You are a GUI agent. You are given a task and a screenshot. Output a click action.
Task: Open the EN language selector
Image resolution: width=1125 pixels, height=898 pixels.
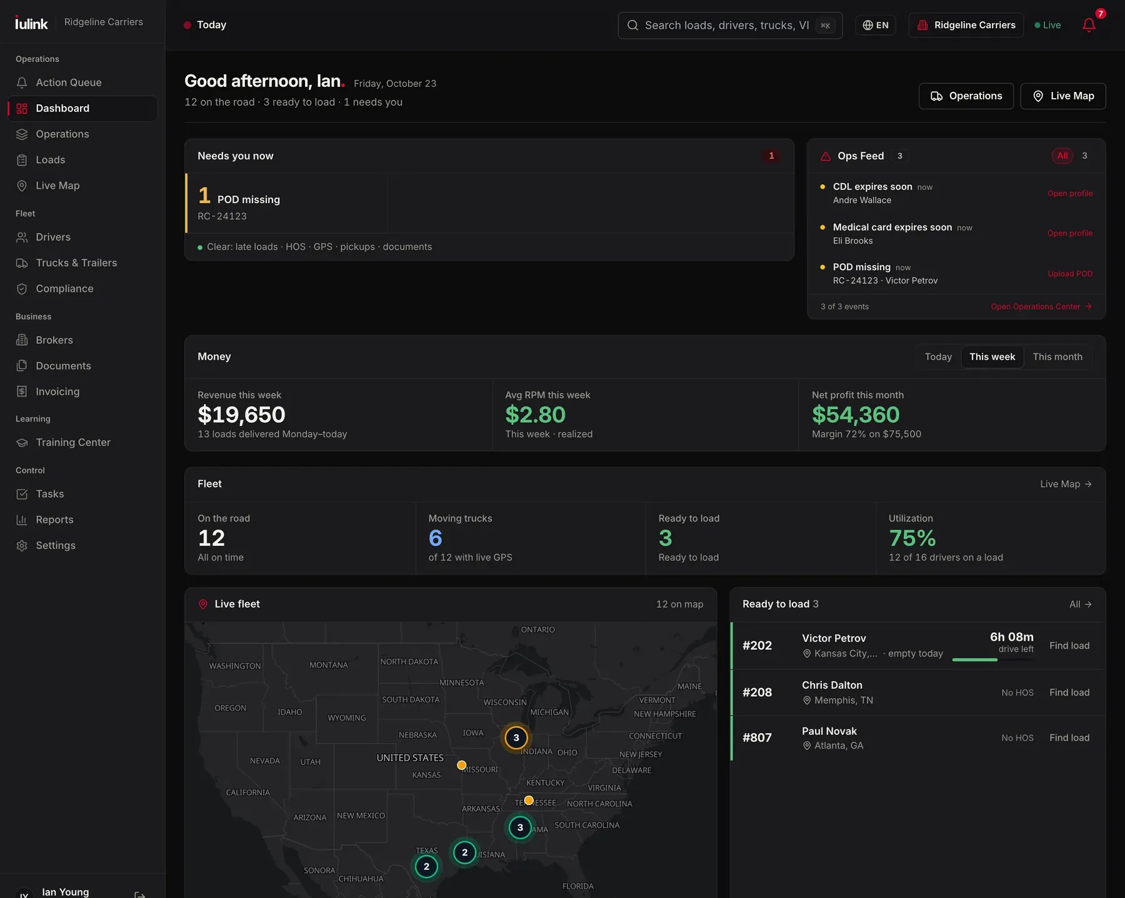pyautogui.click(x=876, y=25)
